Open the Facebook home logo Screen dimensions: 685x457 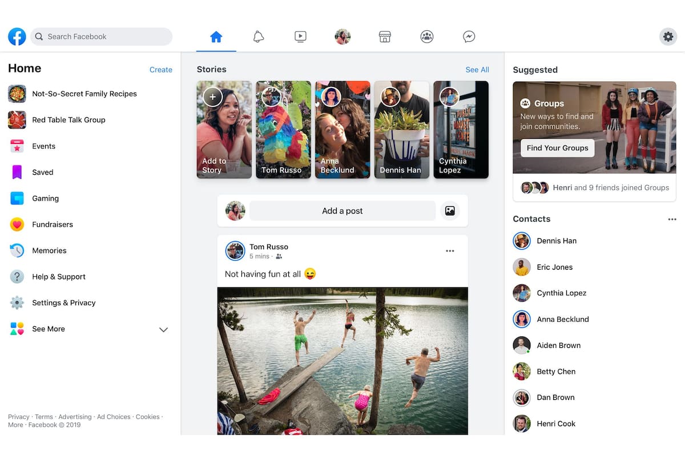tap(17, 36)
